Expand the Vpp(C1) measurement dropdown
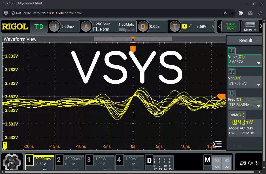266x174 pixels. 258,85
